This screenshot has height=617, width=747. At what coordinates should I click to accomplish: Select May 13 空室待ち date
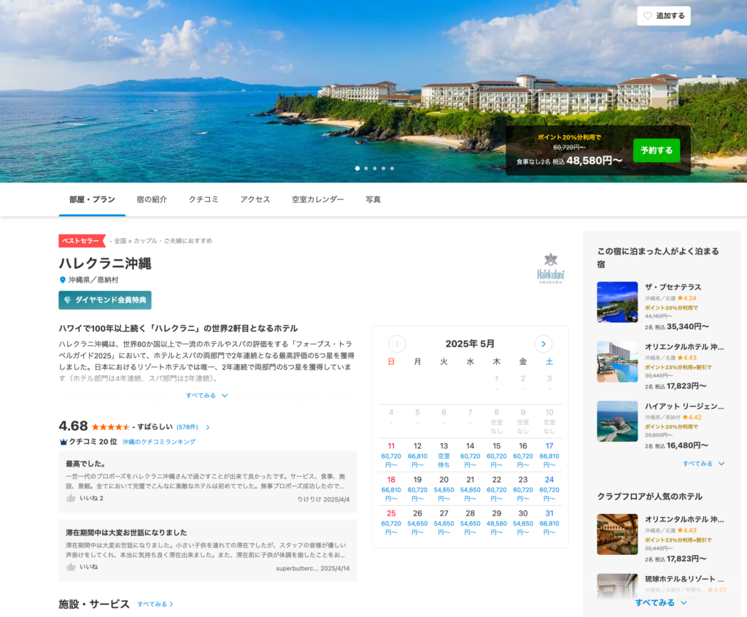[444, 455]
